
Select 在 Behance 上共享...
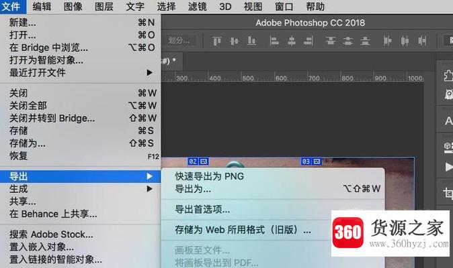80,214
